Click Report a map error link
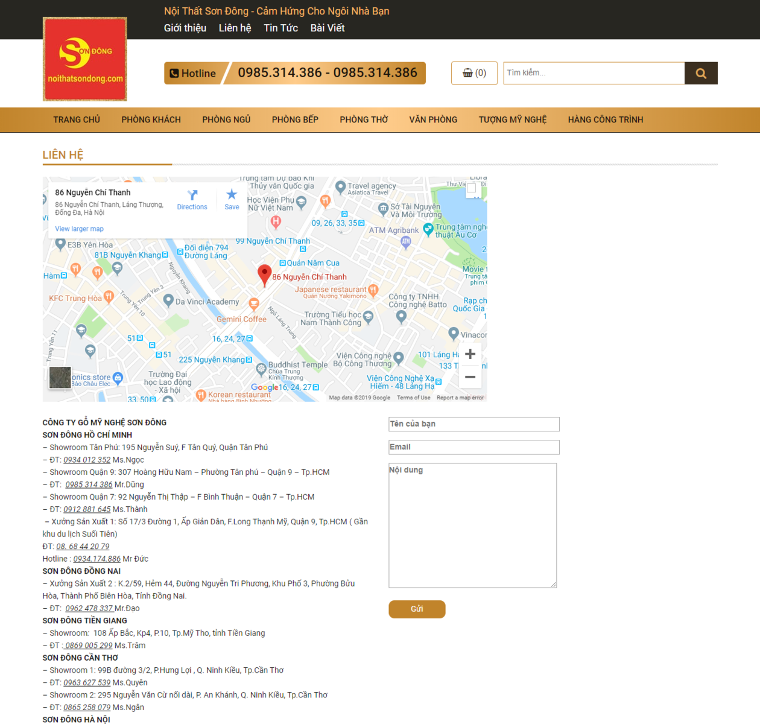The width and height of the screenshot is (760, 724). click(x=460, y=398)
